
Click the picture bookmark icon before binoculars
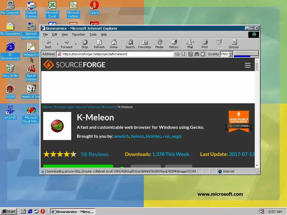(191, 54)
